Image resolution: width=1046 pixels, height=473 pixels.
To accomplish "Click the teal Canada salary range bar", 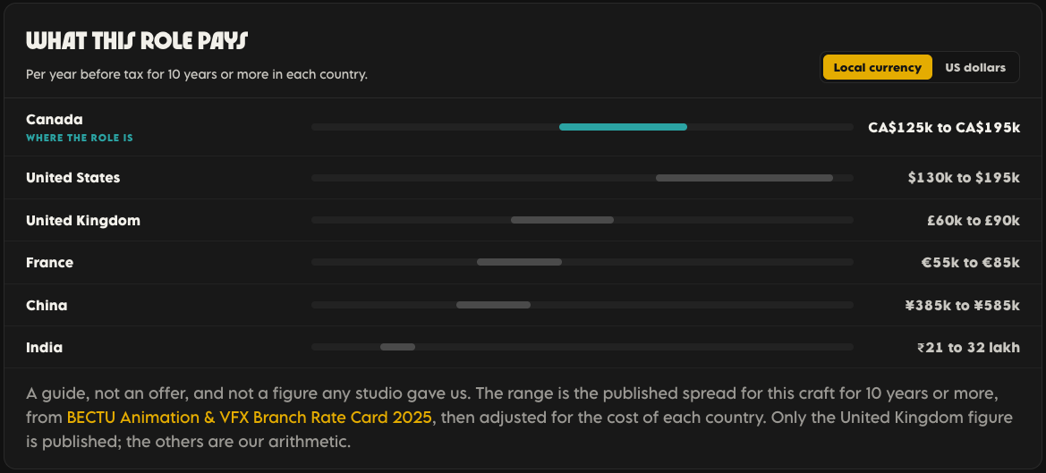I will [x=623, y=127].
